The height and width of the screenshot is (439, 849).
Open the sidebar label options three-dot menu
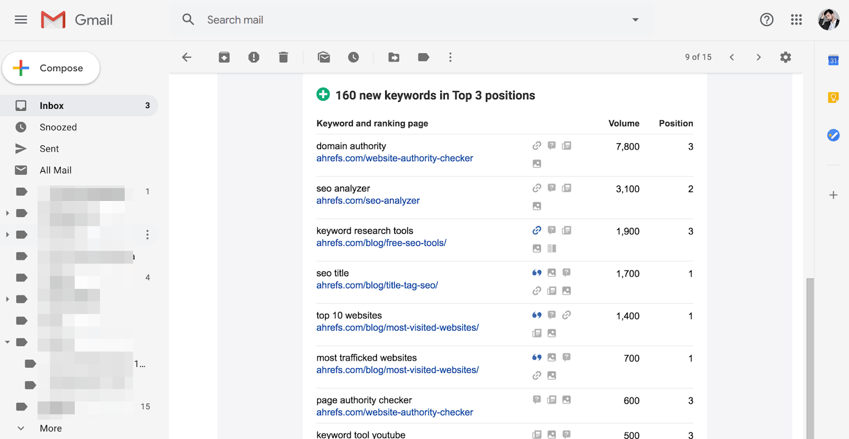coord(148,234)
